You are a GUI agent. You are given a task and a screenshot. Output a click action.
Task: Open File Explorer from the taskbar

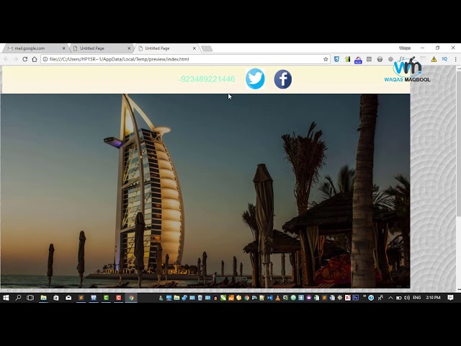(x=43, y=298)
